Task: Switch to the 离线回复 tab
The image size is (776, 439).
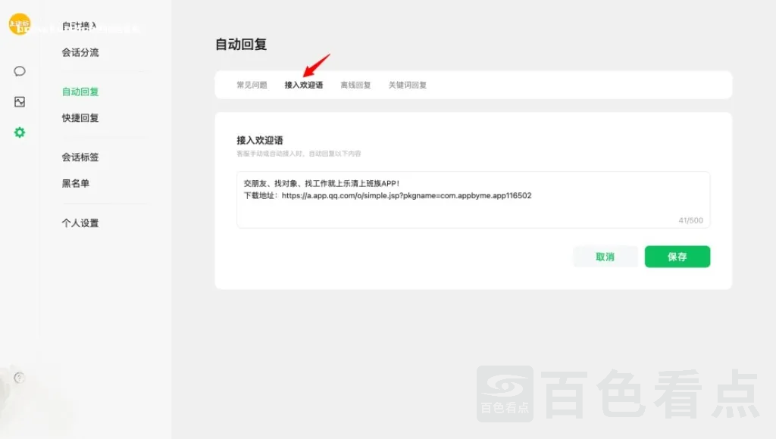Action: pos(355,85)
